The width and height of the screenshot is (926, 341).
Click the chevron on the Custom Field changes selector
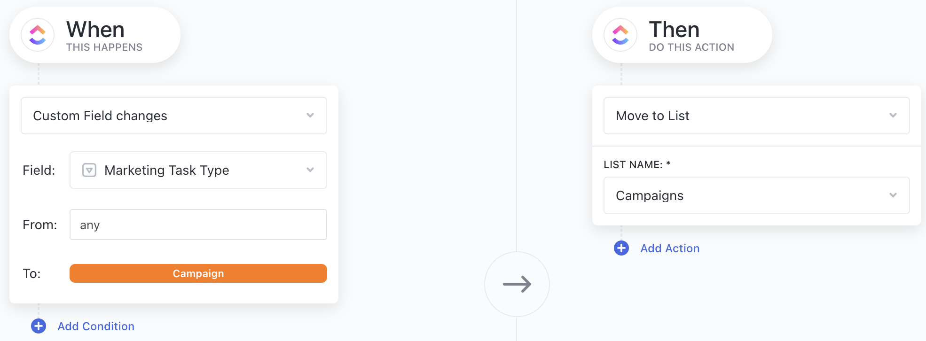tap(310, 116)
